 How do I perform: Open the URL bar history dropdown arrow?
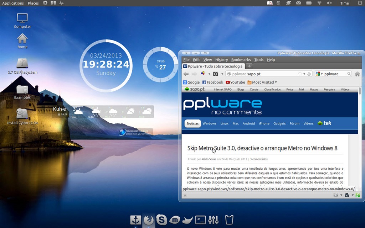(304, 74)
